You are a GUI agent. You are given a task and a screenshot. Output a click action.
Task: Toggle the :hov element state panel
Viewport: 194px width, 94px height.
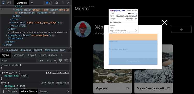41,61
